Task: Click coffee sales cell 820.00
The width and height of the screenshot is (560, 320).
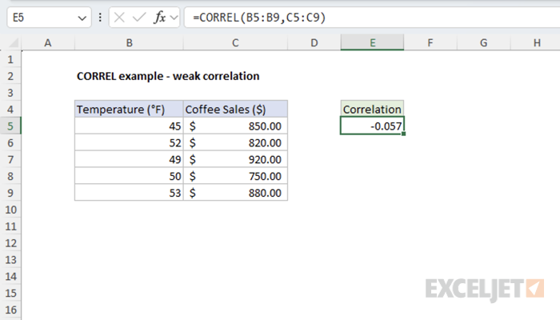Action: point(235,143)
